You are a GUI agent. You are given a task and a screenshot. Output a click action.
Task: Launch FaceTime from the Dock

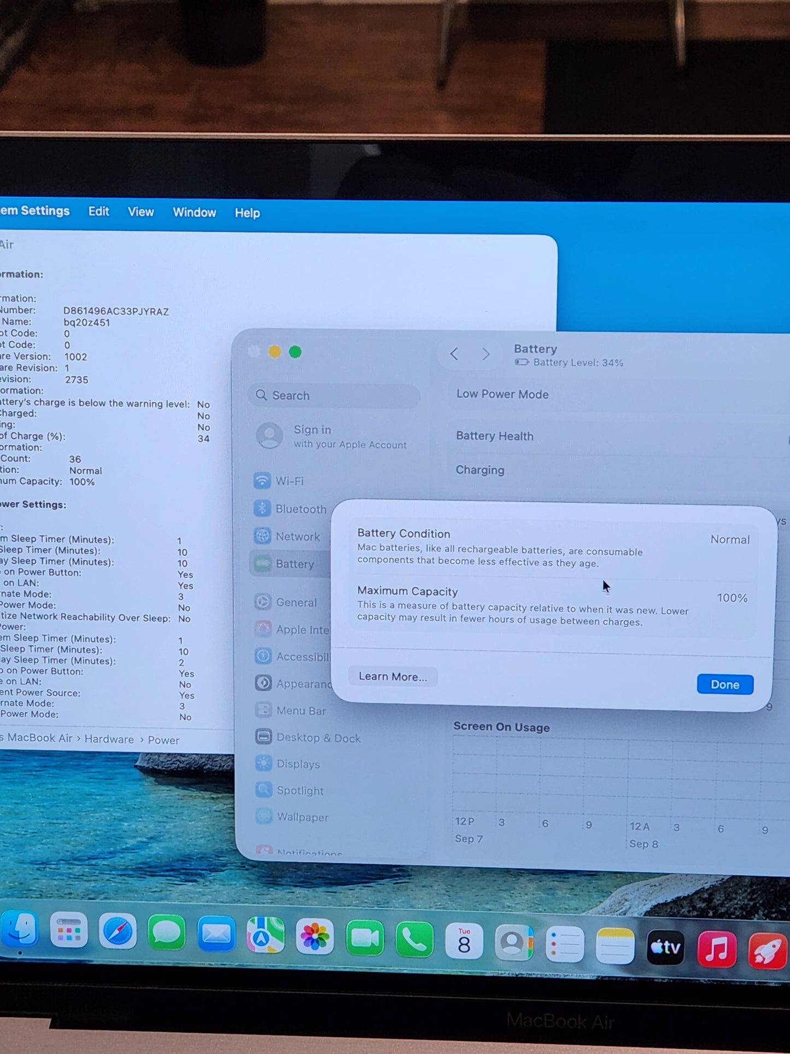[x=365, y=939]
